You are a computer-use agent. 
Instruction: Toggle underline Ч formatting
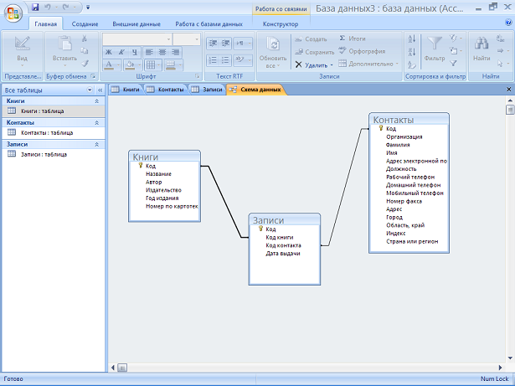click(135, 52)
